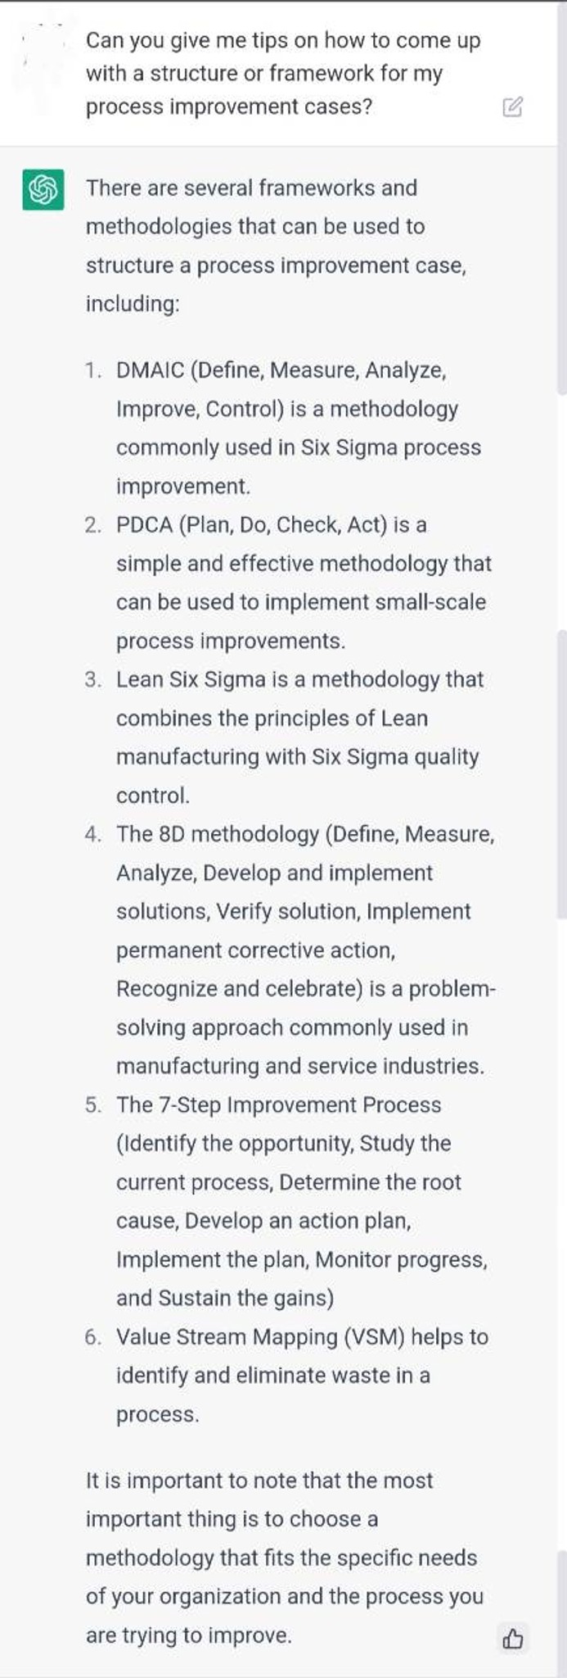Image resolution: width=567 pixels, height=1678 pixels.
Task: Click list number 5 before The 7-Step
Action: 93,1105
